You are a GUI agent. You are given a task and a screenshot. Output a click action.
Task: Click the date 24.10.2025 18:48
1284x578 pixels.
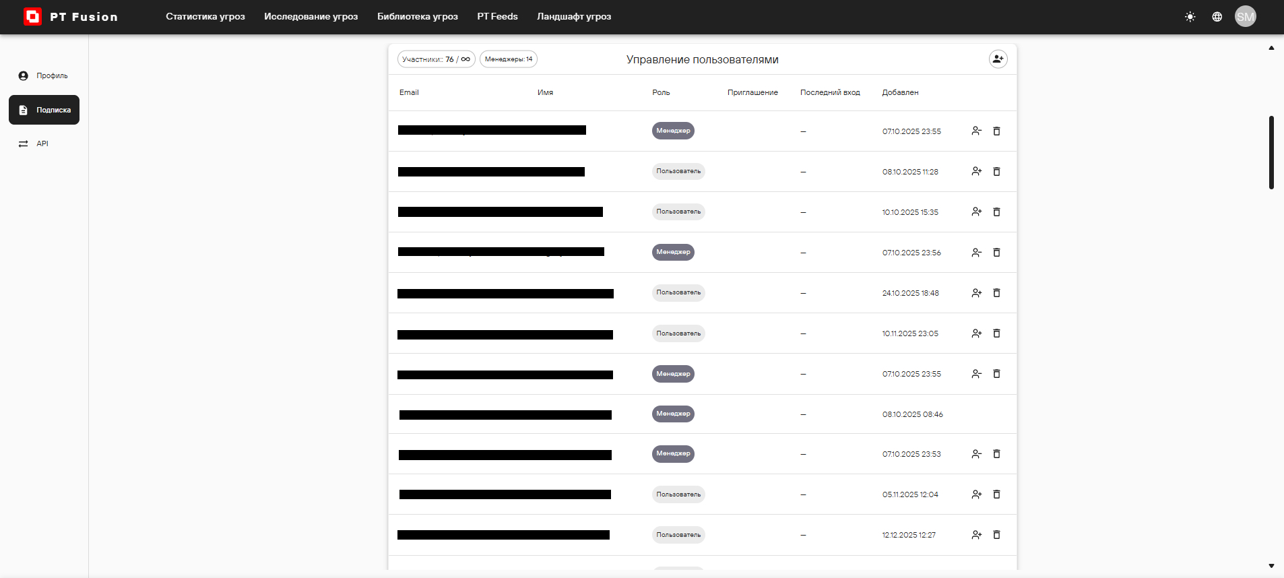point(911,294)
